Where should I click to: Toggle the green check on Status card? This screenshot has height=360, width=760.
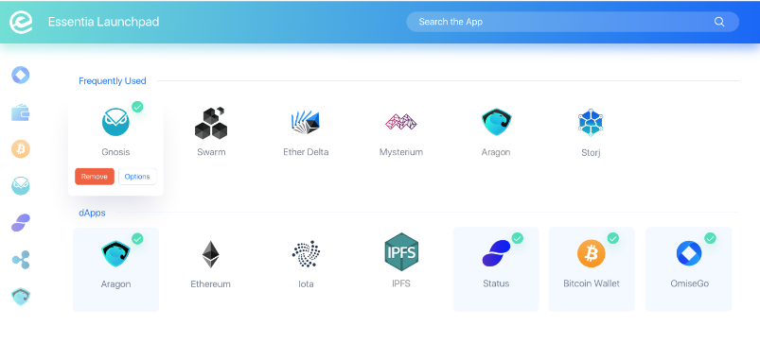tap(518, 238)
